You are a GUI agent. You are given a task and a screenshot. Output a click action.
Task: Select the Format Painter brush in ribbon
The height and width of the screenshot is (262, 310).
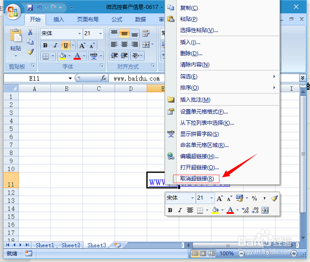(30, 52)
